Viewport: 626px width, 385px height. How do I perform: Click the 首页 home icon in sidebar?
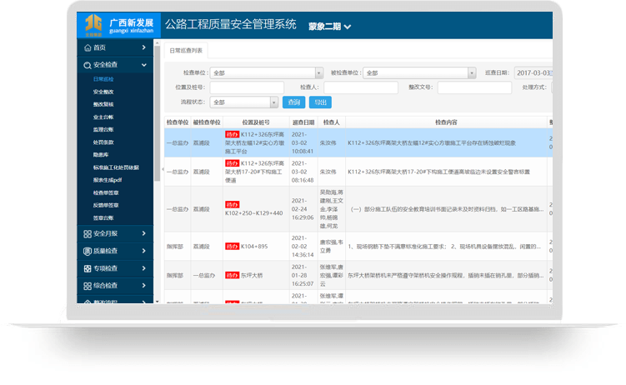(88, 47)
